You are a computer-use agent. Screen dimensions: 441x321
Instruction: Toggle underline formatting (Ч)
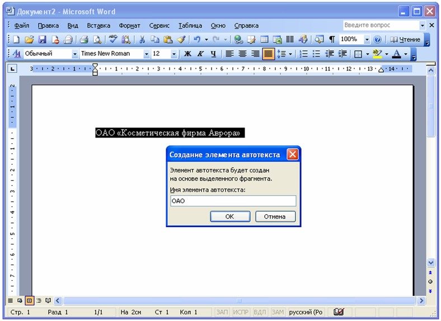click(x=213, y=53)
